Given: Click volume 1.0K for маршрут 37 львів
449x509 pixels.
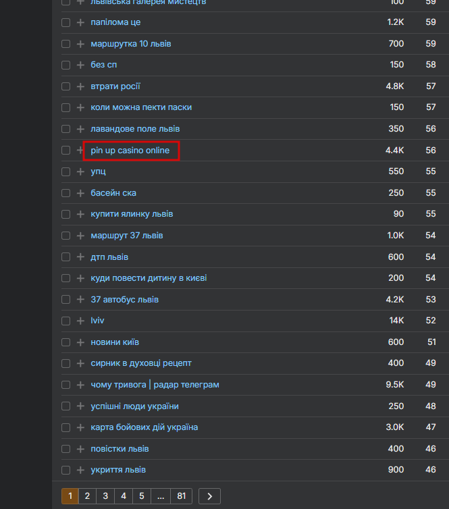Looking at the screenshot, I should pos(396,236).
